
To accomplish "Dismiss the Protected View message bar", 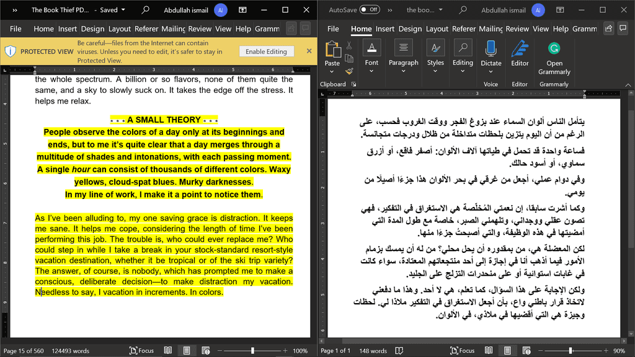I will [x=309, y=51].
